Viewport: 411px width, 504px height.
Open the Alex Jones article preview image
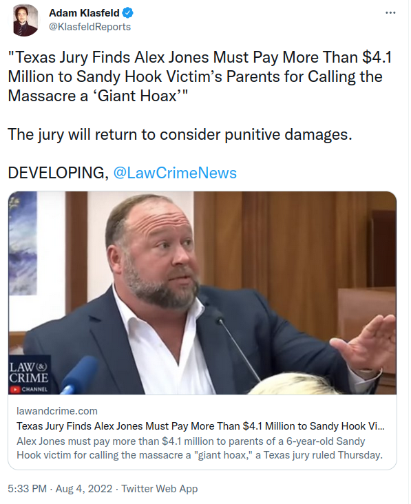202,293
